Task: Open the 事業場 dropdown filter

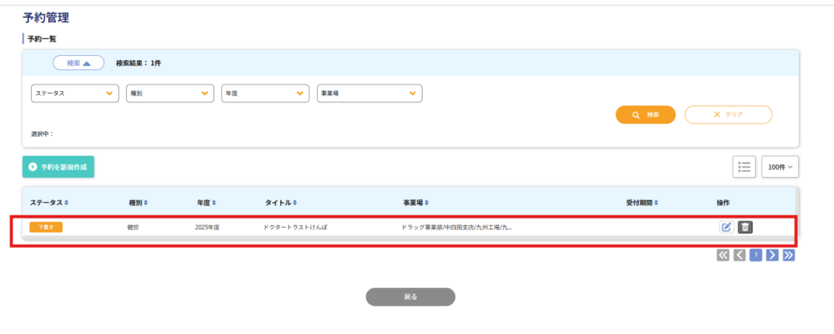Action: (369, 93)
